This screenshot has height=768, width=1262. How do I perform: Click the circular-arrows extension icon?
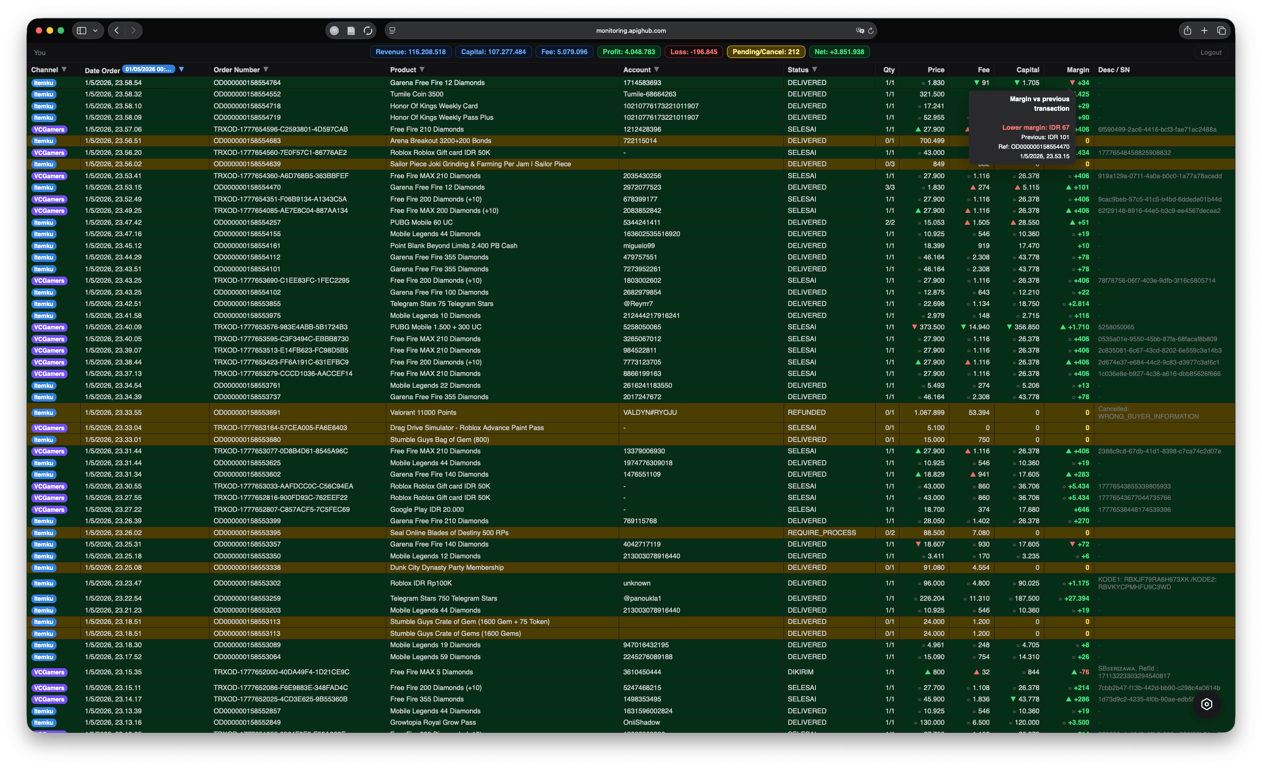[x=368, y=31]
